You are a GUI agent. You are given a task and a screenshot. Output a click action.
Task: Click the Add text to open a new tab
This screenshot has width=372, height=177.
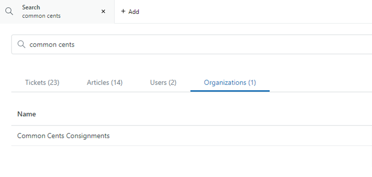click(134, 11)
